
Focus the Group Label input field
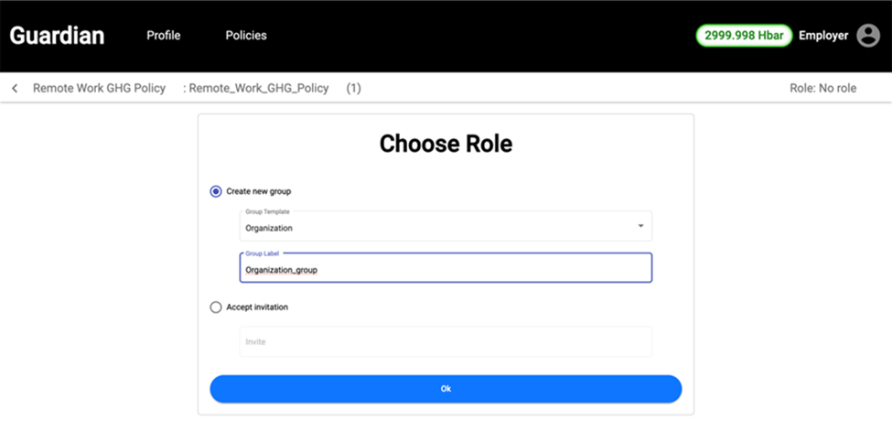(446, 269)
